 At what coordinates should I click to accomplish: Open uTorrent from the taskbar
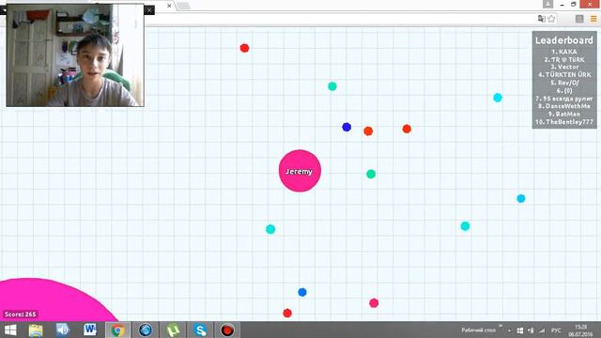[173, 330]
